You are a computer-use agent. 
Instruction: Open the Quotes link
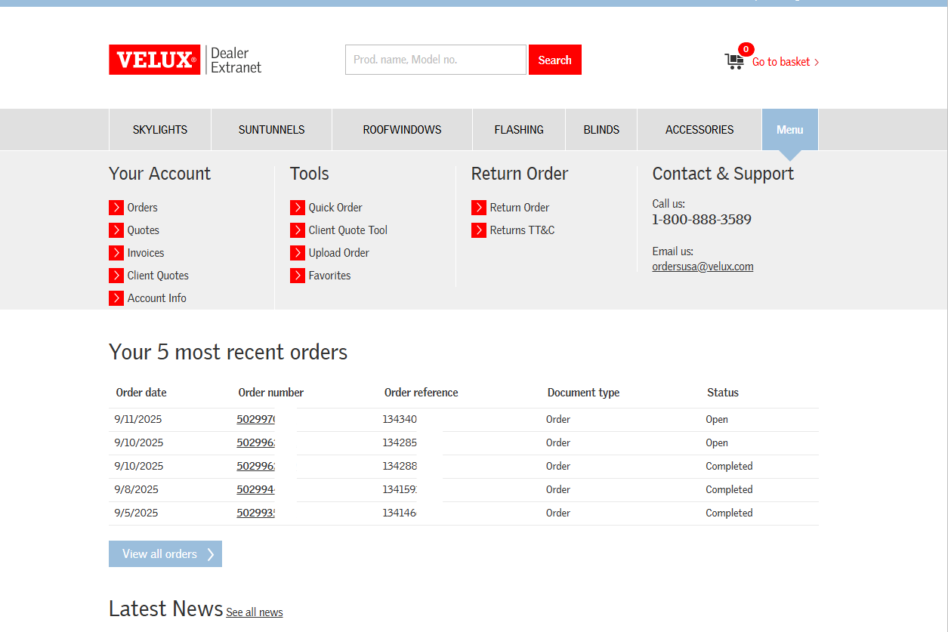[144, 230]
